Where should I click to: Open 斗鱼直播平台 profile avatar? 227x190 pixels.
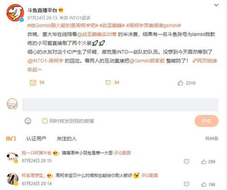(15, 13)
